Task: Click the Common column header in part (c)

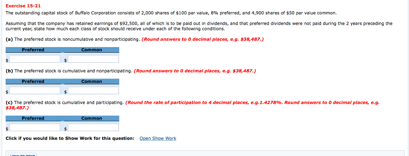Action: (91, 118)
